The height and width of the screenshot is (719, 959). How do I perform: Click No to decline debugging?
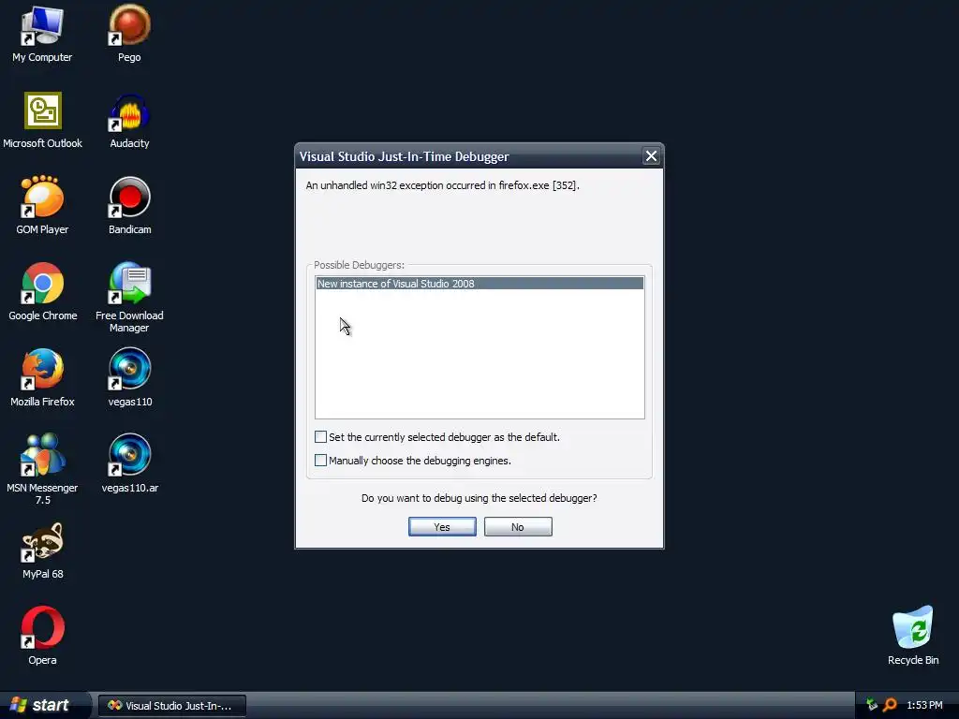[518, 526]
